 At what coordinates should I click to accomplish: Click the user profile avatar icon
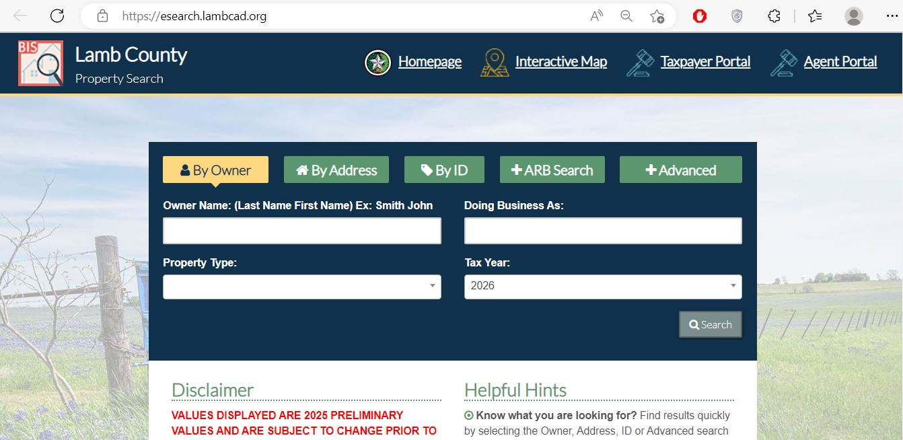click(x=853, y=16)
